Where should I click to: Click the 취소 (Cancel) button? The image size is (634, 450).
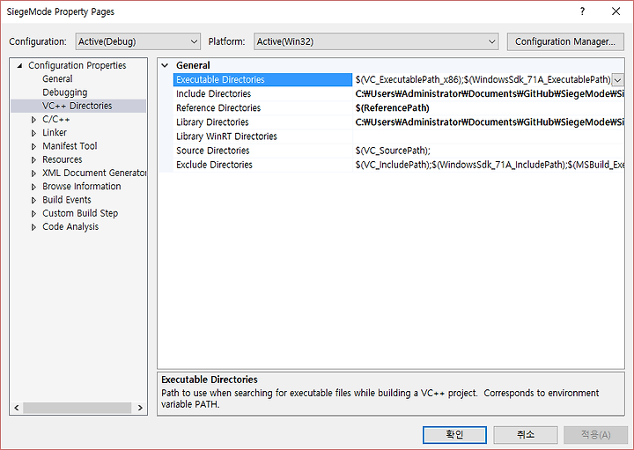[526, 435]
